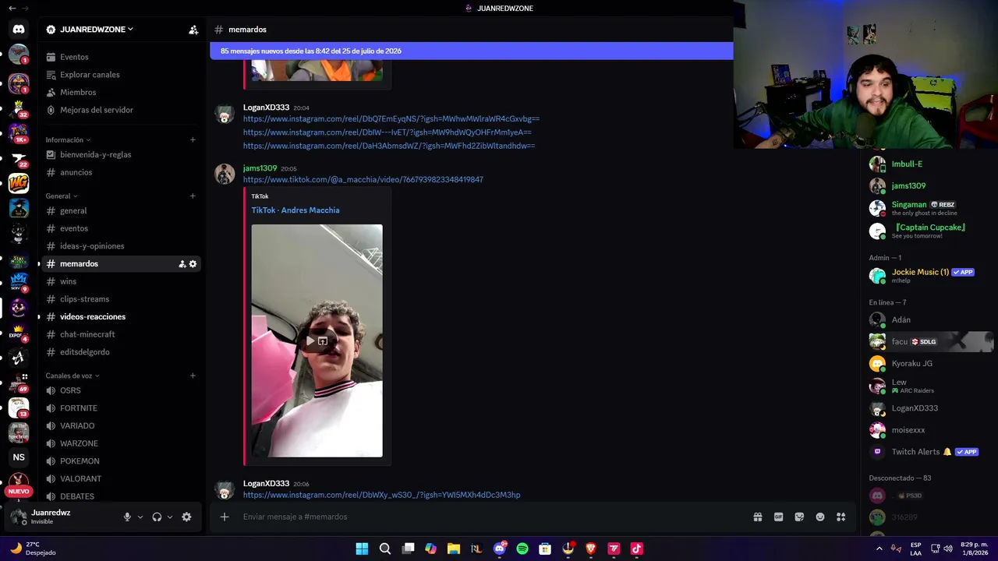
Task: Open the Discord taskbar icon
Action: click(x=500, y=549)
